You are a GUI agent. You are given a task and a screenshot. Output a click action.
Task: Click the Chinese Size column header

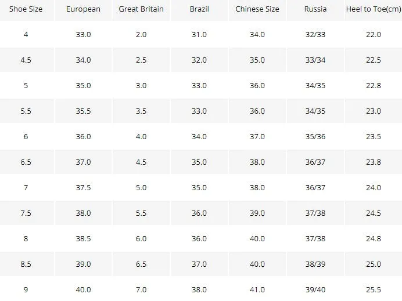click(257, 9)
